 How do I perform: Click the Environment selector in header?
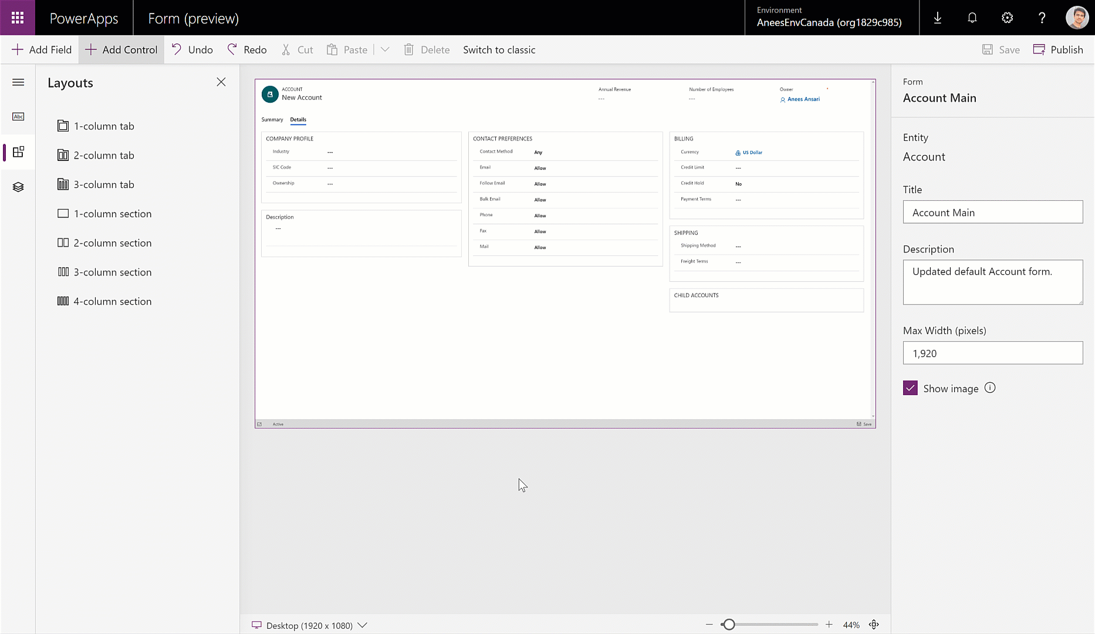coord(832,18)
